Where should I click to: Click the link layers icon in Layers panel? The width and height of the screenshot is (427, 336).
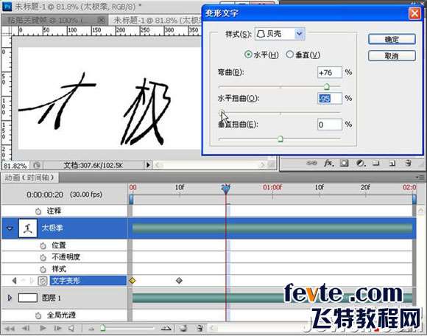[x=311, y=164]
